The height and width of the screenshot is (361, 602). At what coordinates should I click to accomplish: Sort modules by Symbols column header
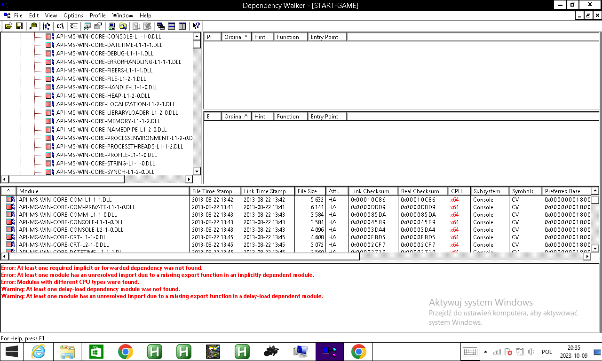pyautogui.click(x=525, y=191)
